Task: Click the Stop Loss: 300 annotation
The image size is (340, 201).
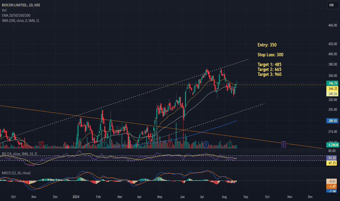Action: pos(270,55)
